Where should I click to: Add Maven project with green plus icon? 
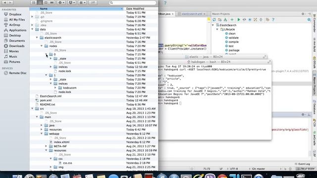coord(232,20)
